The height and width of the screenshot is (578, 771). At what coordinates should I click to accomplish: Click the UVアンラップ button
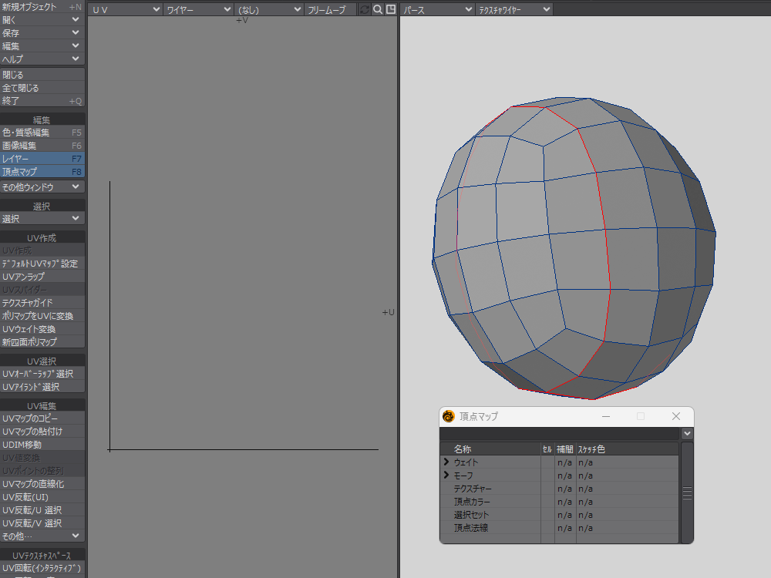point(42,277)
